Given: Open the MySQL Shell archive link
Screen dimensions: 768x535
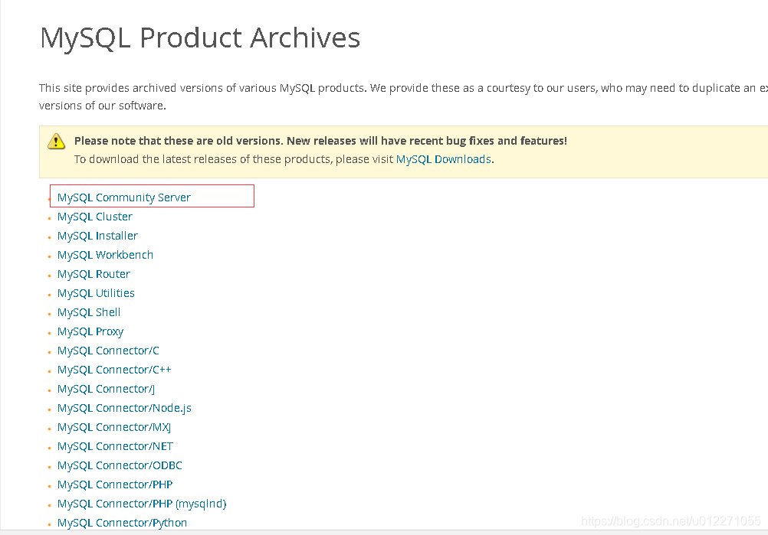Looking at the screenshot, I should pos(89,312).
